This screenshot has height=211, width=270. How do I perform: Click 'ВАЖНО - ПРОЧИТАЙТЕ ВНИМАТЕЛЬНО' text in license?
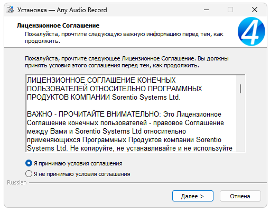(94, 114)
